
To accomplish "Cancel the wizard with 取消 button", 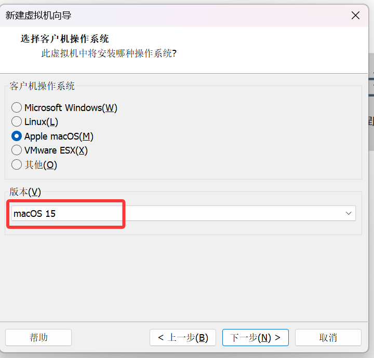I will point(328,338).
